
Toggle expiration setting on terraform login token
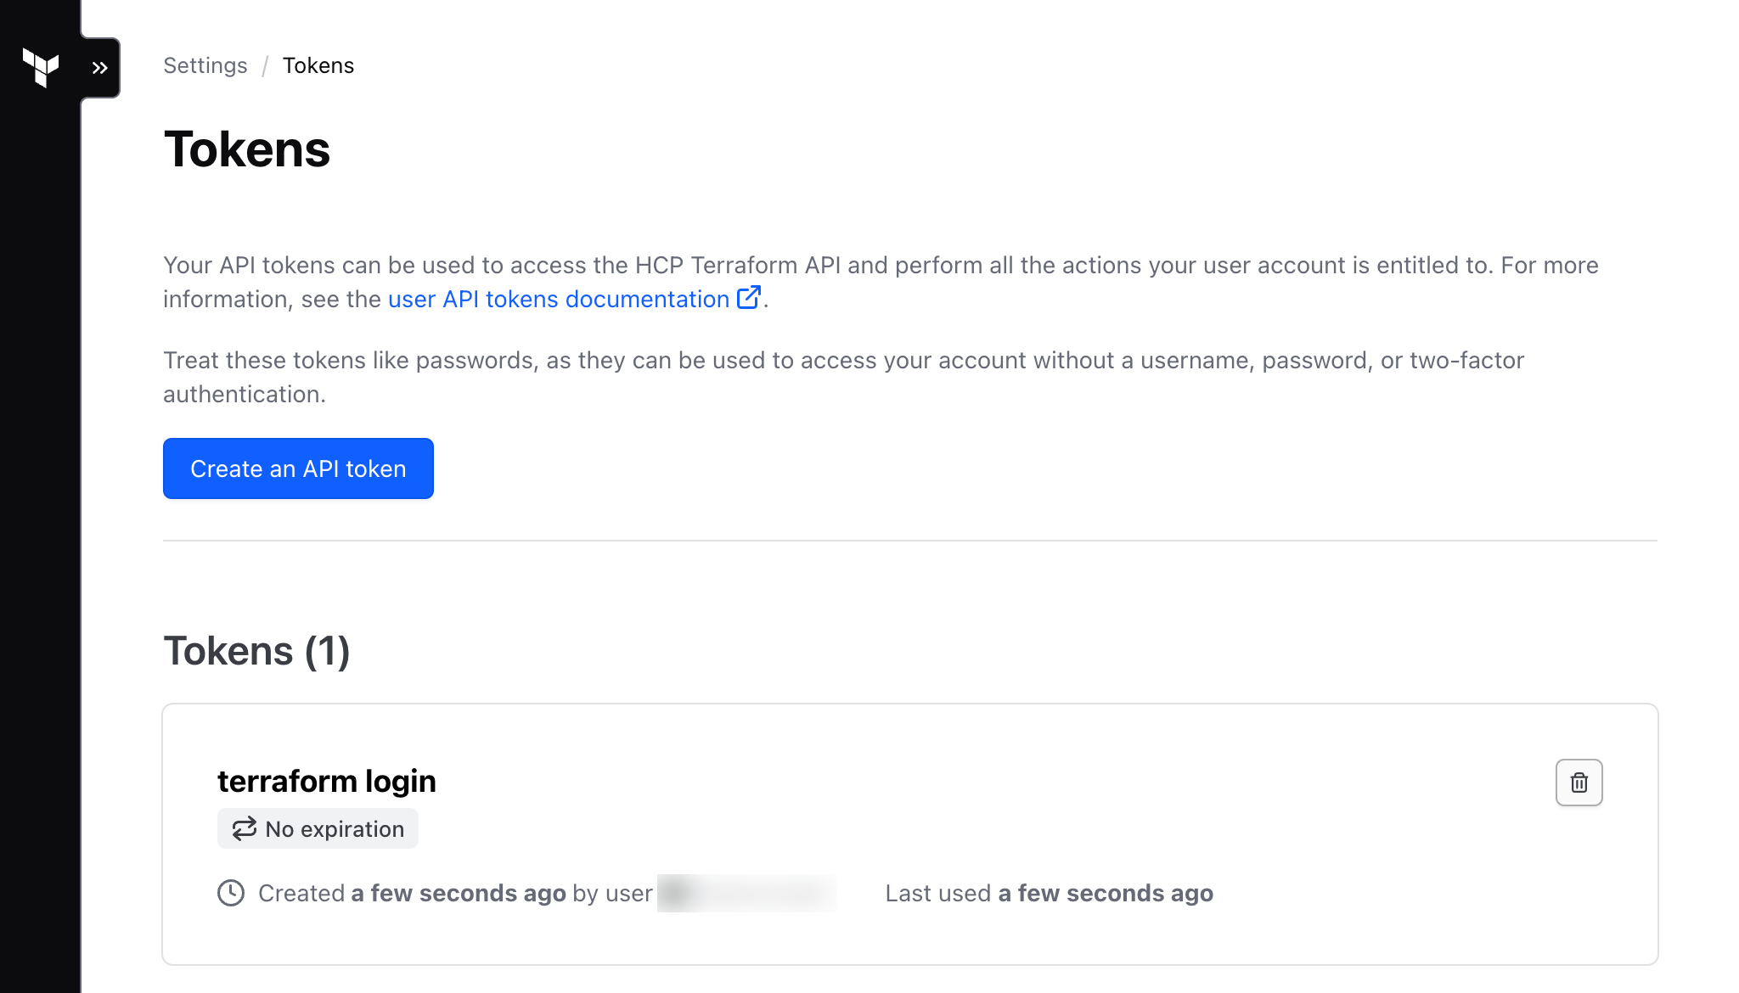coord(318,828)
